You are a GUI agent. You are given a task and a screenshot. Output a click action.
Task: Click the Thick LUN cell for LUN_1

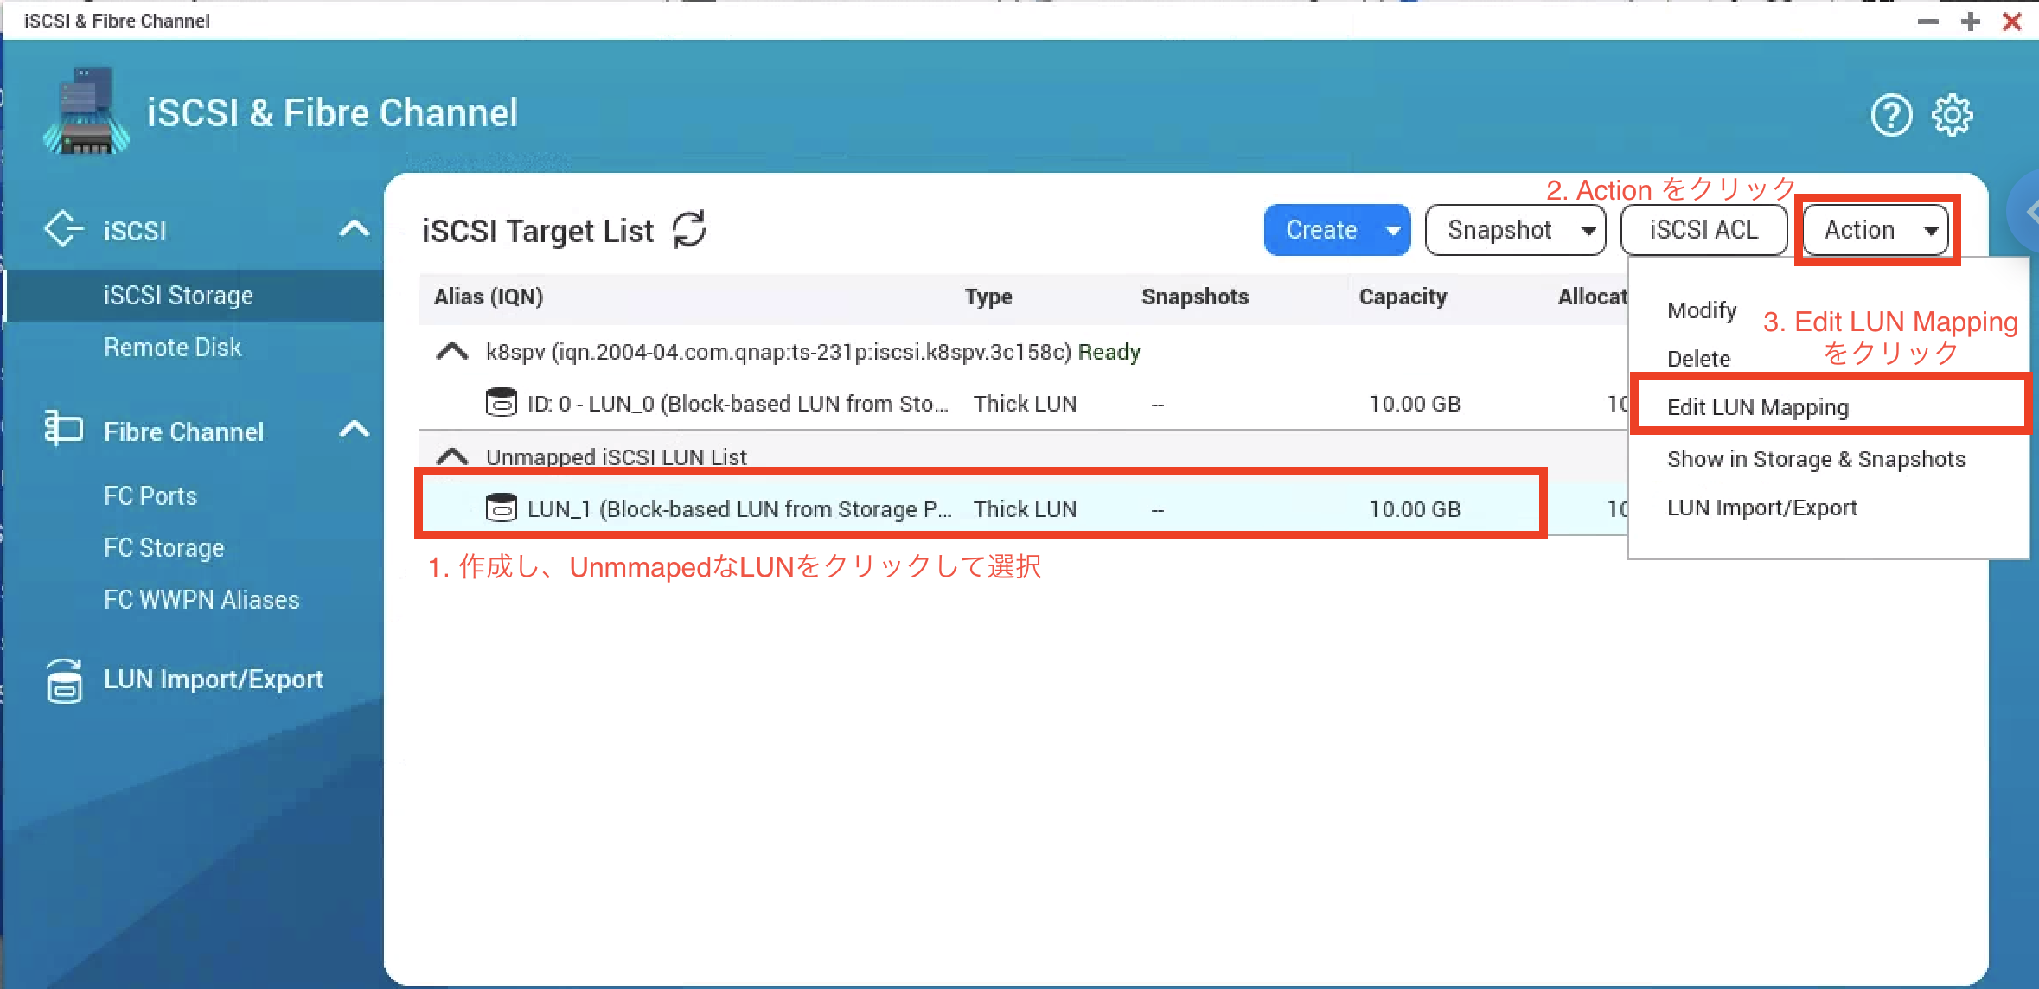(1025, 508)
